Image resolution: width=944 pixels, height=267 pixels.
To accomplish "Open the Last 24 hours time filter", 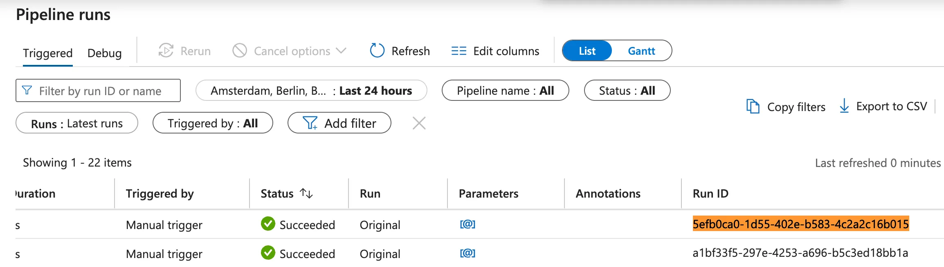I will tap(311, 91).
